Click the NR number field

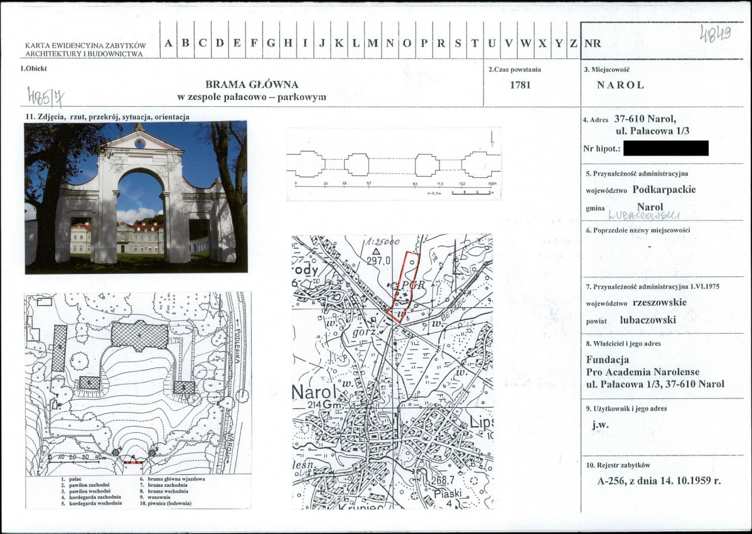click(x=662, y=42)
